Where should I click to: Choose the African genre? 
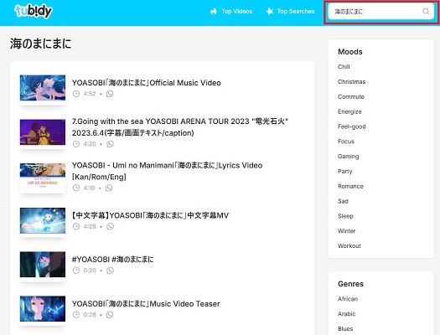pyautogui.click(x=348, y=299)
